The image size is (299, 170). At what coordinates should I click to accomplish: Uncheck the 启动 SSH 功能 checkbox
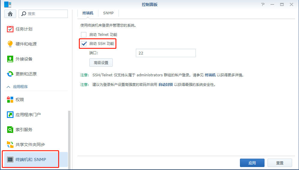pos(84,44)
